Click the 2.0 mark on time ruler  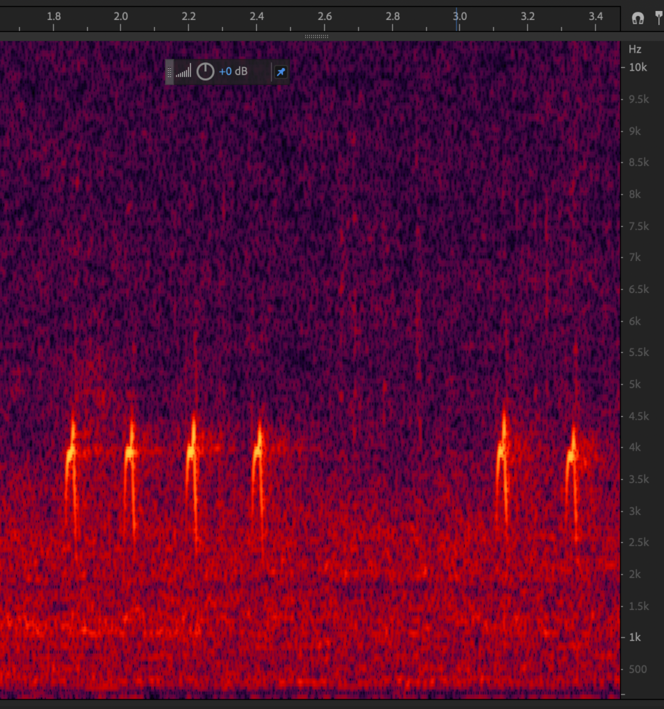pyautogui.click(x=120, y=17)
